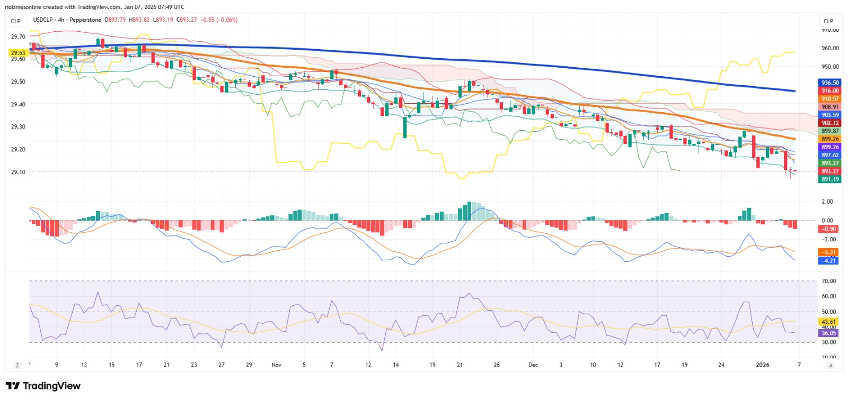Click the Nov date marker on time axis
The height and width of the screenshot is (400, 848).
(x=276, y=365)
